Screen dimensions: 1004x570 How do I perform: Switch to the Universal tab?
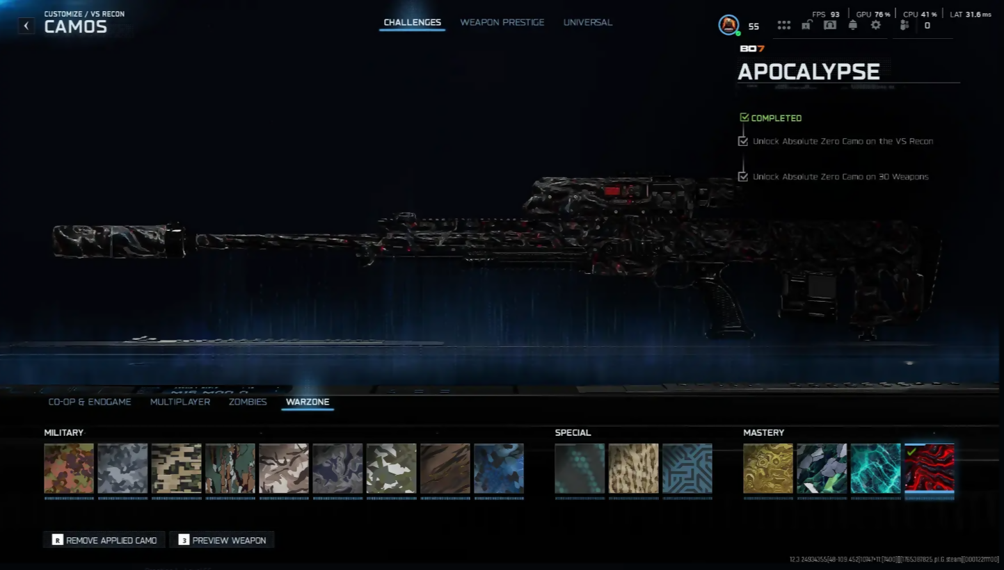[x=587, y=22]
